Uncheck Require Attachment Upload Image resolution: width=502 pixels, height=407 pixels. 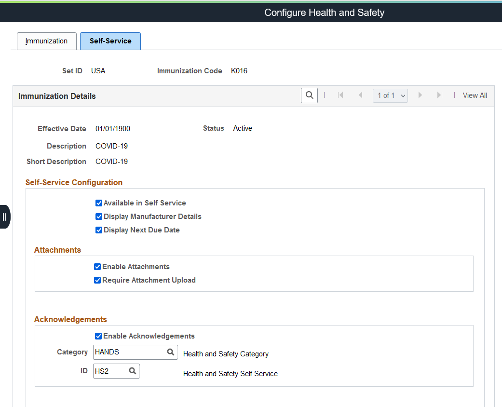(x=97, y=280)
